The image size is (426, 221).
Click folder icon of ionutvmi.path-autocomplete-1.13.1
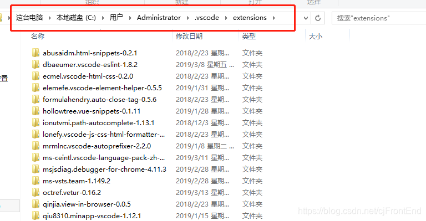click(35, 122)
